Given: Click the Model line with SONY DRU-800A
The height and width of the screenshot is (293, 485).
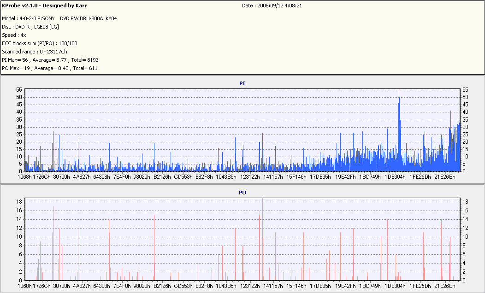Looking at the screenshot, I should click(59, 18).
